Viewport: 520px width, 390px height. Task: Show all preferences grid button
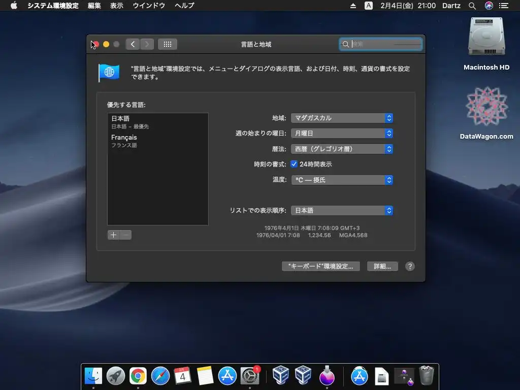click(168, 44)
